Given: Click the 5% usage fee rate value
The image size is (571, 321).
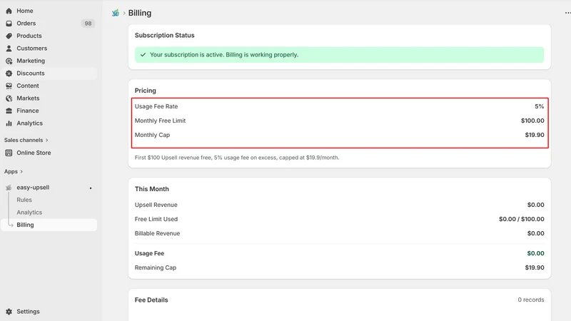Looking at the screenshot, I should pyautogui.click(x=540, y=106).
